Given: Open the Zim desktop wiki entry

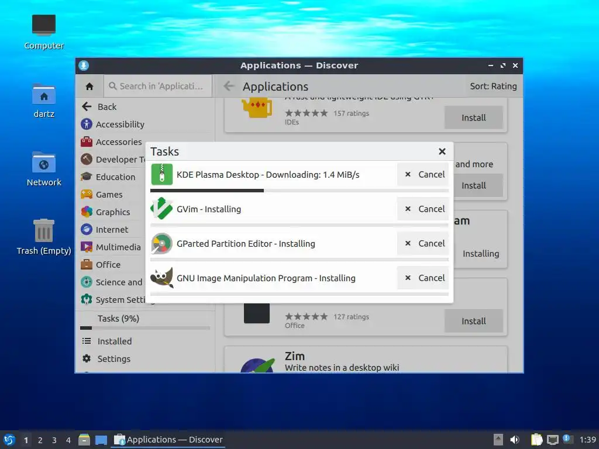Looking at the screenshot, I should 366,360.
